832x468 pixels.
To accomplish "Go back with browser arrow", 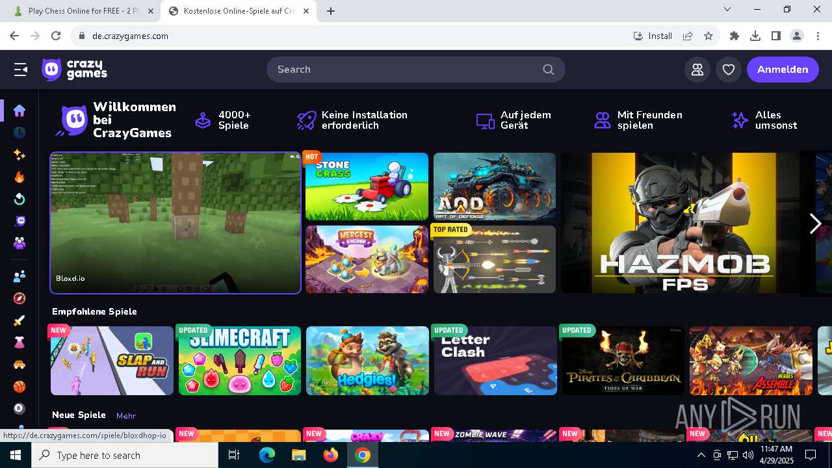I will click(14, 36).
